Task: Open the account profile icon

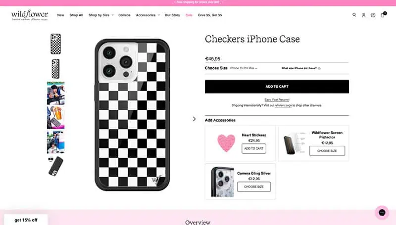Action: tap(363, 15)
